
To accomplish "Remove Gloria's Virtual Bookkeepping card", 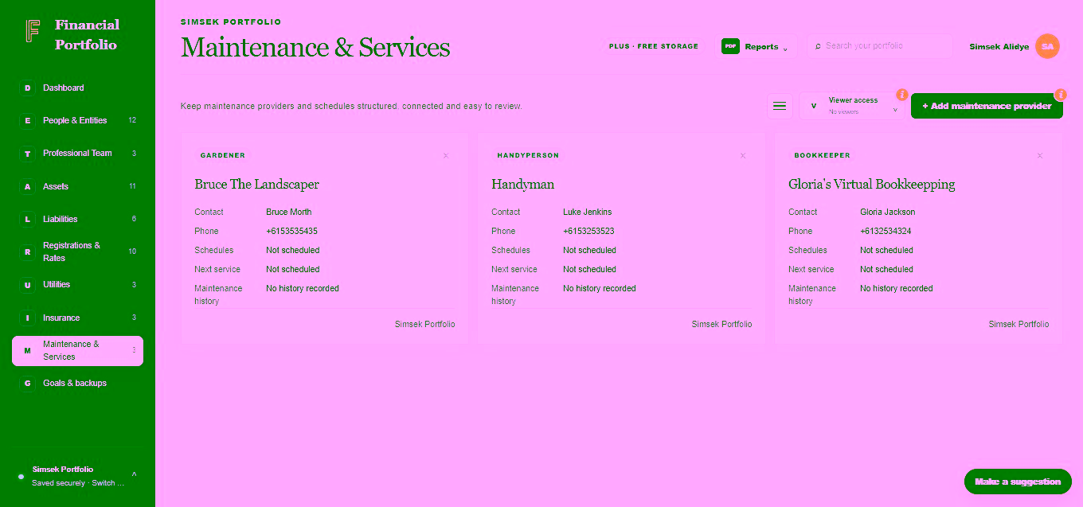I will 1040,156.
